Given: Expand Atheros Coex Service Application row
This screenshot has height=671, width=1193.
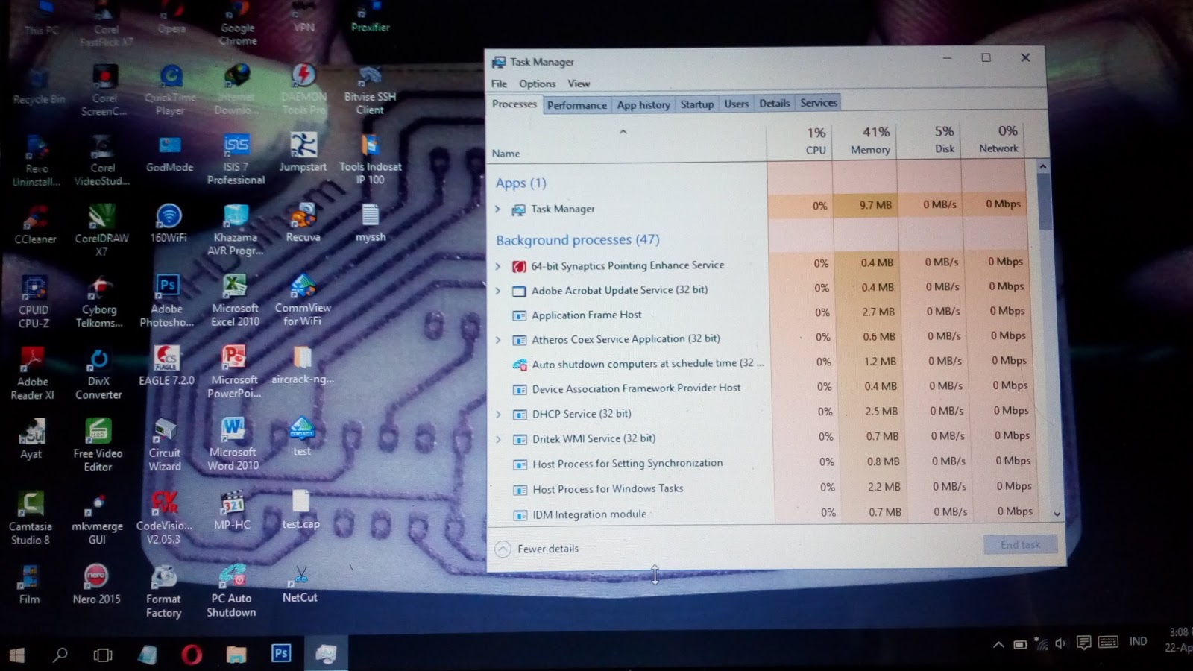Looking at the screenshot, I should (498, 340).
